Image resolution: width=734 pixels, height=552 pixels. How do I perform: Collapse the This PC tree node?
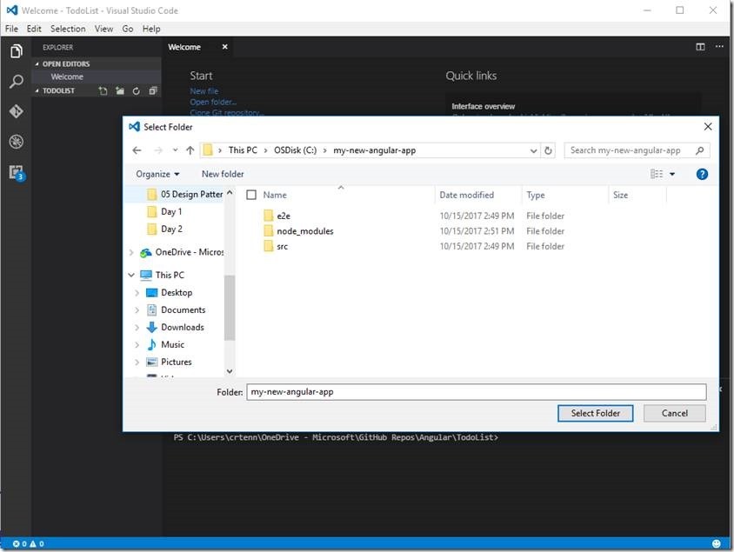coord(131,275)
